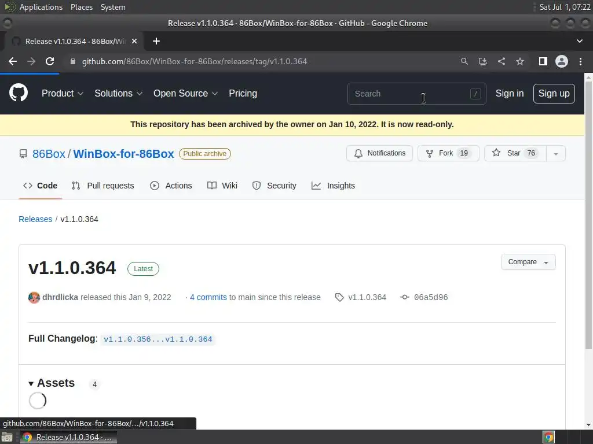Expand the Open Source menu
The height and width of the screenshot is (444, 593).
185,93
